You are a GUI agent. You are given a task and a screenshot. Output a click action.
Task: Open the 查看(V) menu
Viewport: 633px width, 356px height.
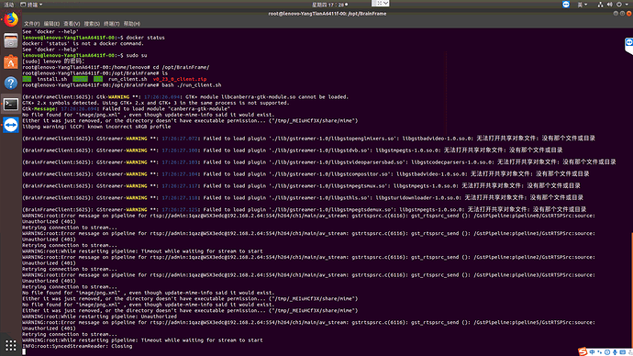click(x=72, y=24)
